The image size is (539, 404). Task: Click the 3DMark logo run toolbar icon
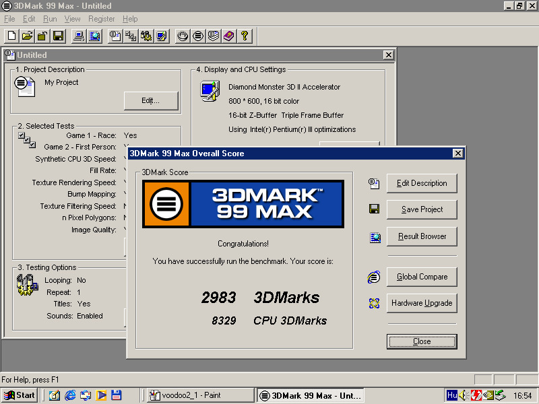coord(198,36)
